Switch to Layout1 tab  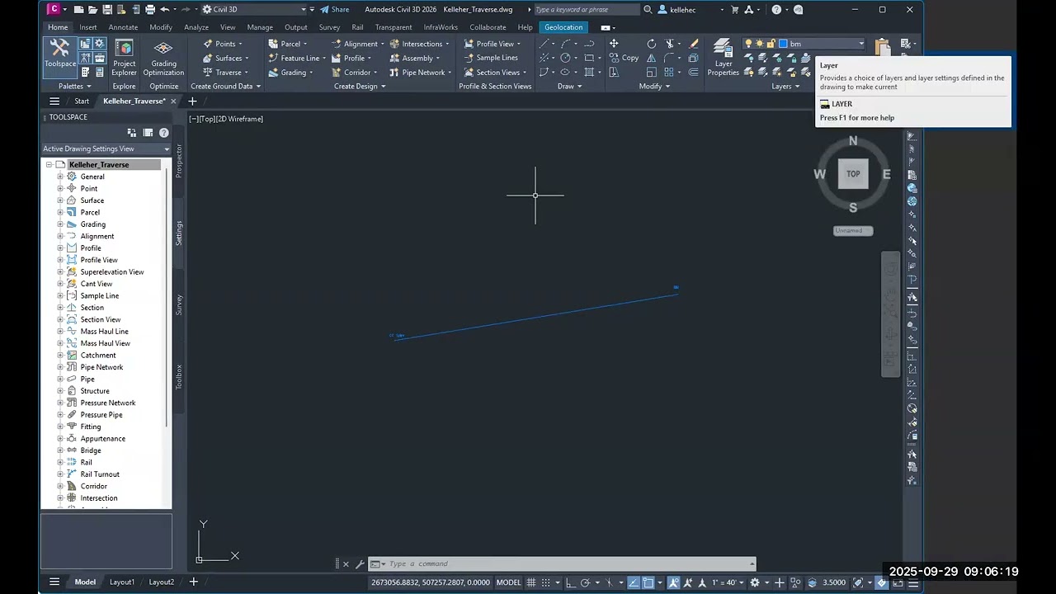coord(122,582)
